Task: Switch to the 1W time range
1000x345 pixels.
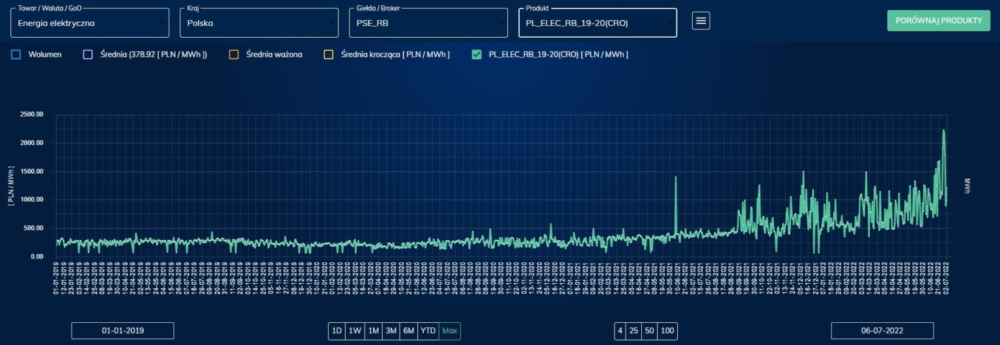Action: tap(355, 331)
